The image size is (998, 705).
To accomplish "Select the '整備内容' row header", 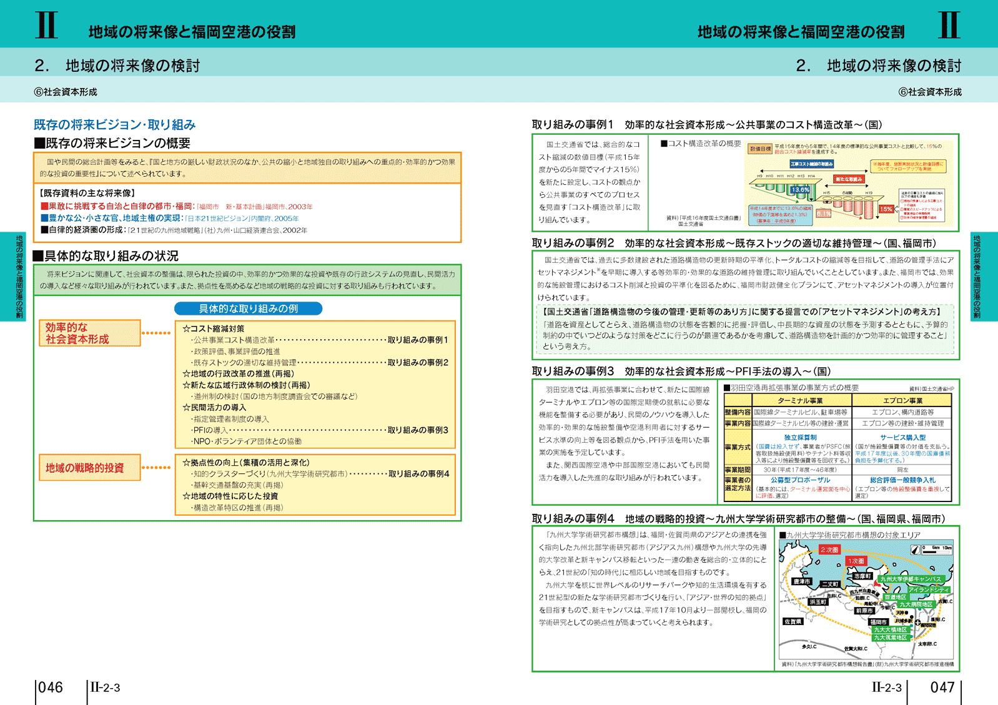I will point(738,412).
